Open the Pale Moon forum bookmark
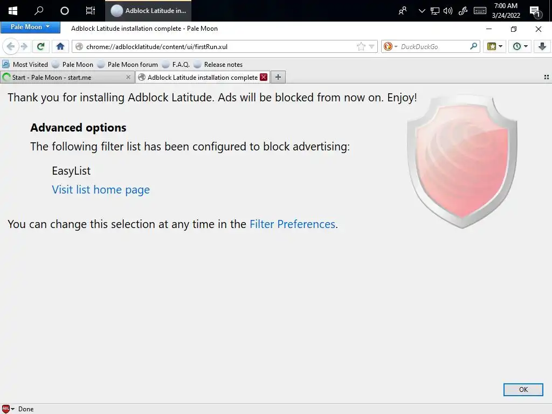Screen dimensions: 552x414 tap(127, 65)
